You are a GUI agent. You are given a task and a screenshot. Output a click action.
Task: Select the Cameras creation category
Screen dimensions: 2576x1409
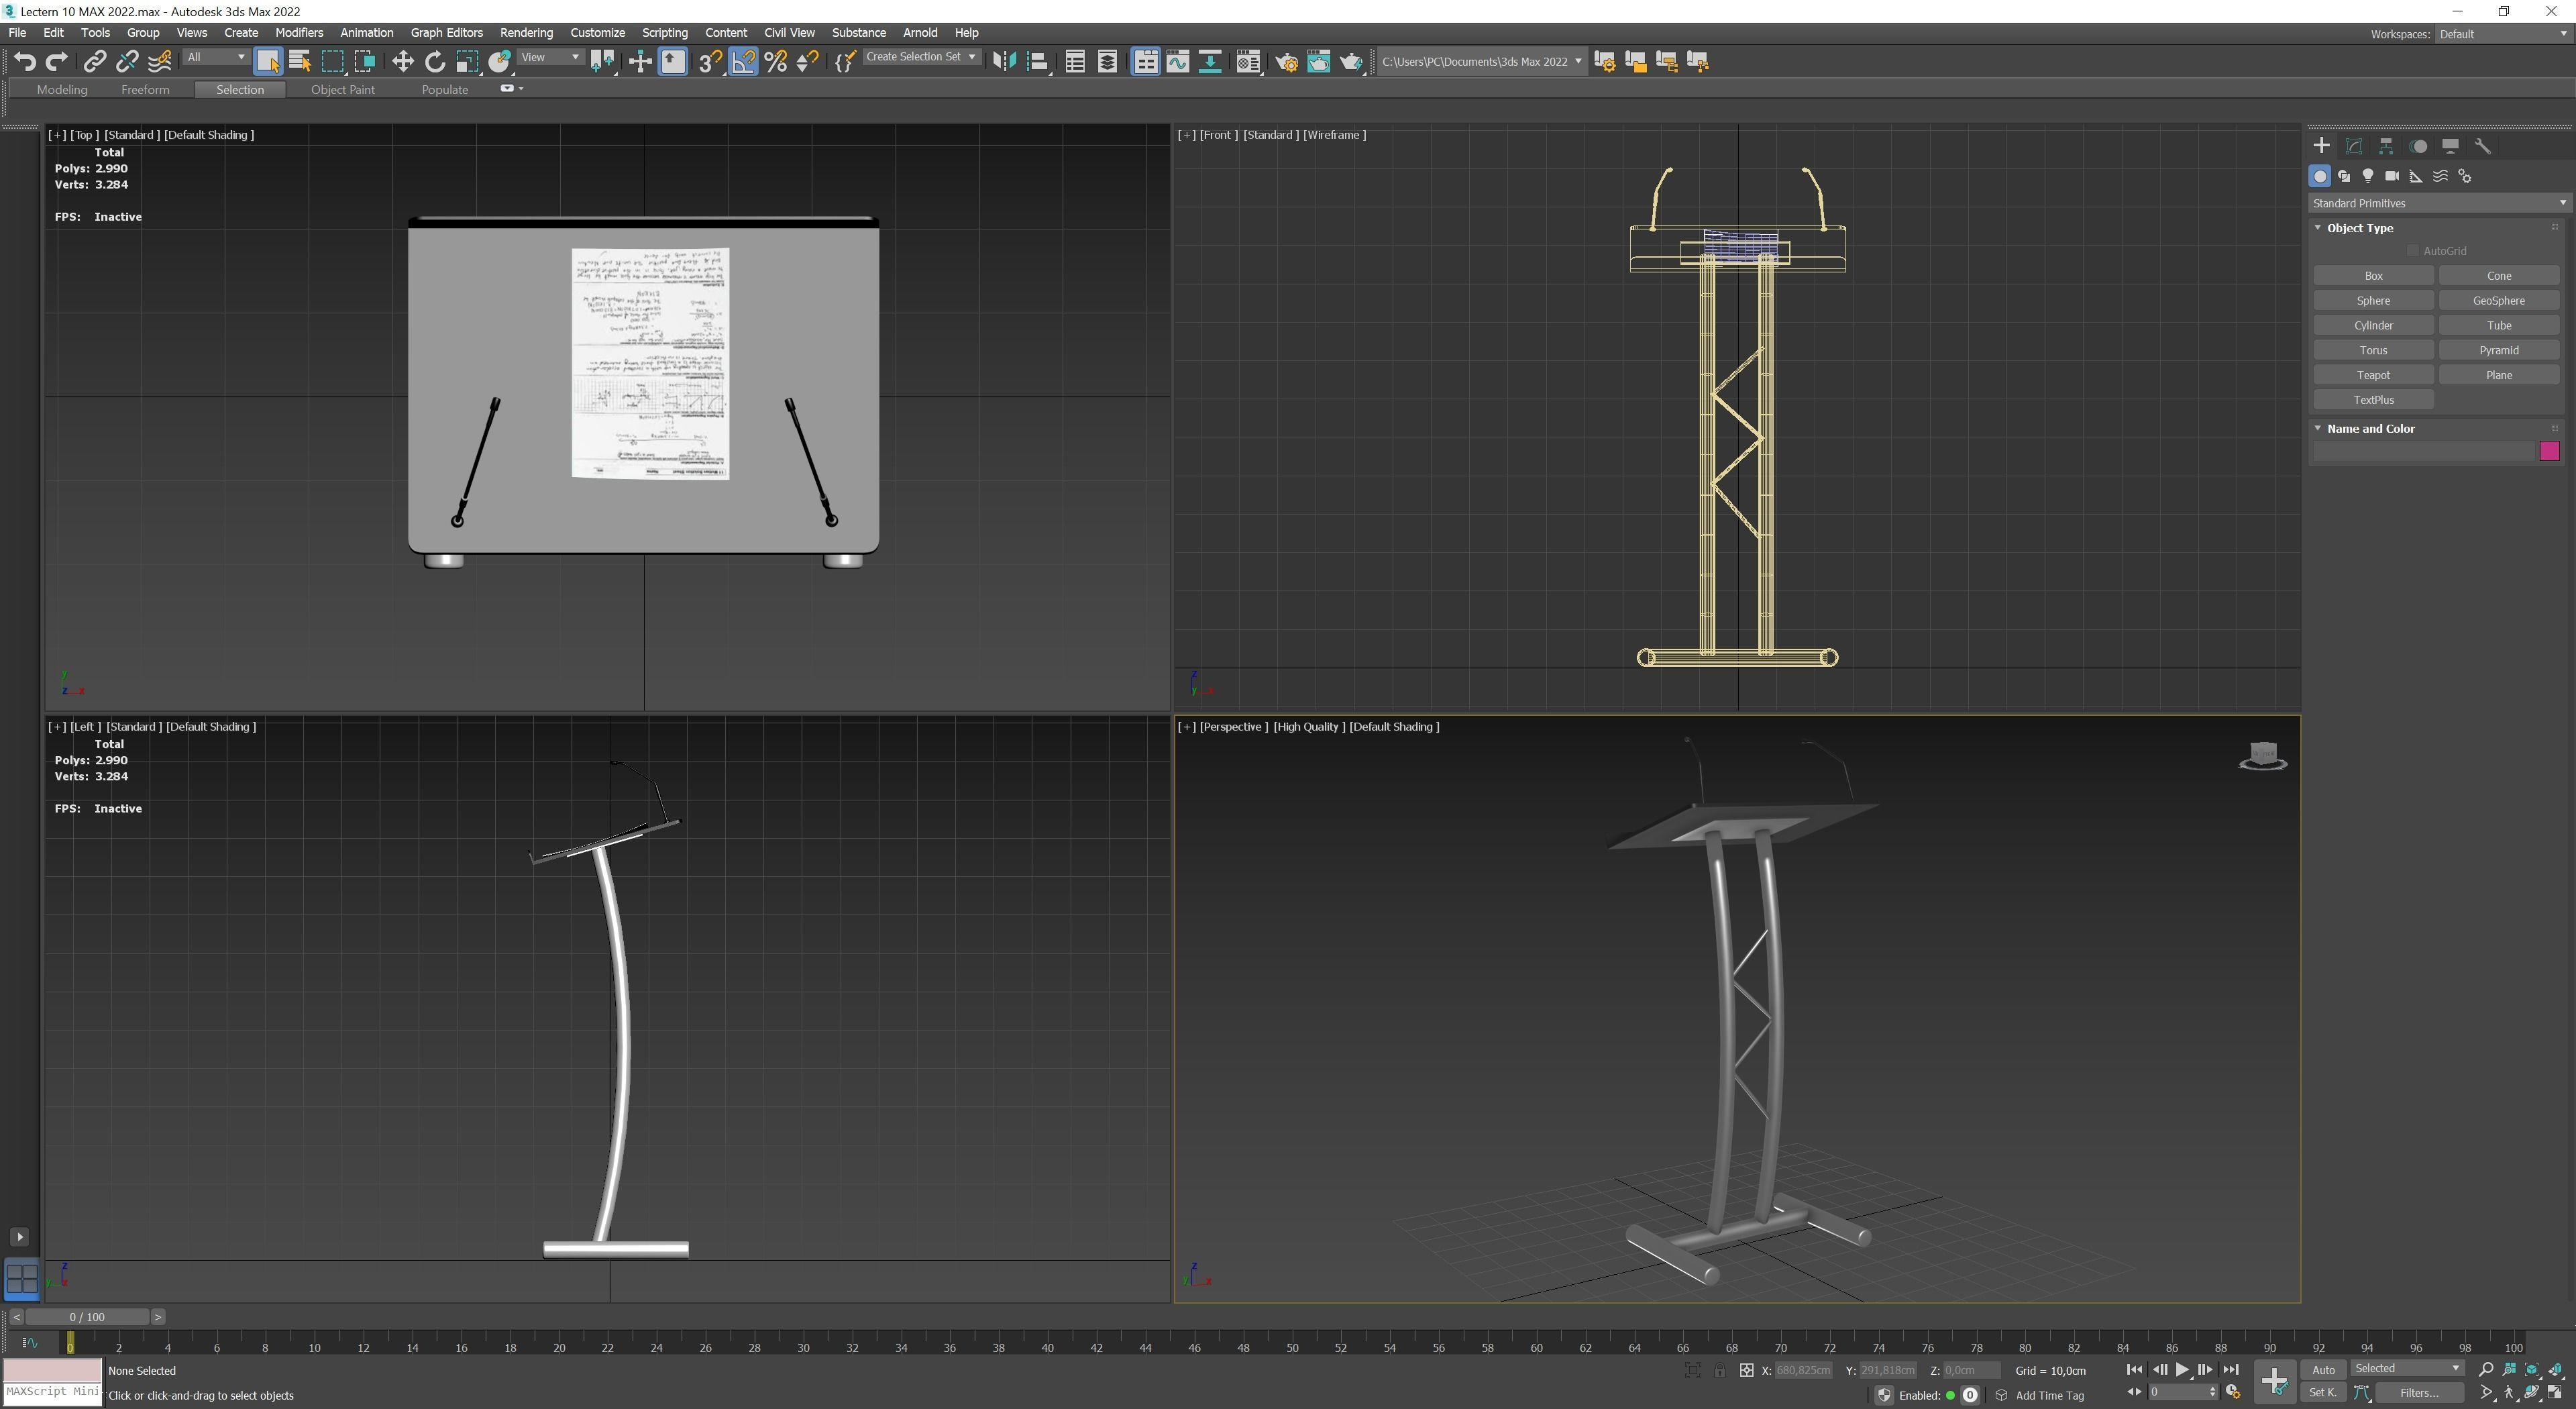(2392, 176)
